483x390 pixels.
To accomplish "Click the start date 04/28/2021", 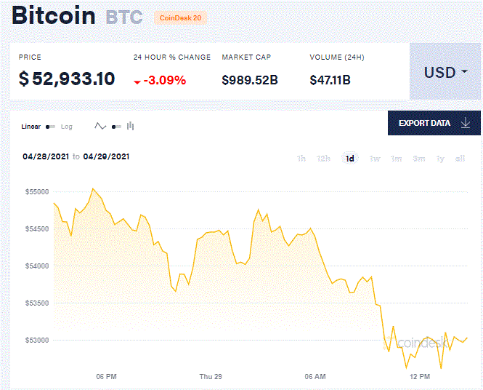I will [46, 156].
